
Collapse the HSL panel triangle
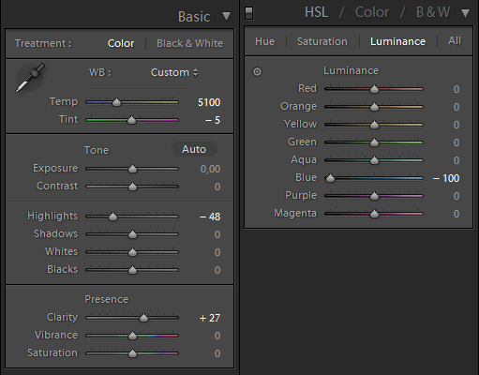pos(465,13)
